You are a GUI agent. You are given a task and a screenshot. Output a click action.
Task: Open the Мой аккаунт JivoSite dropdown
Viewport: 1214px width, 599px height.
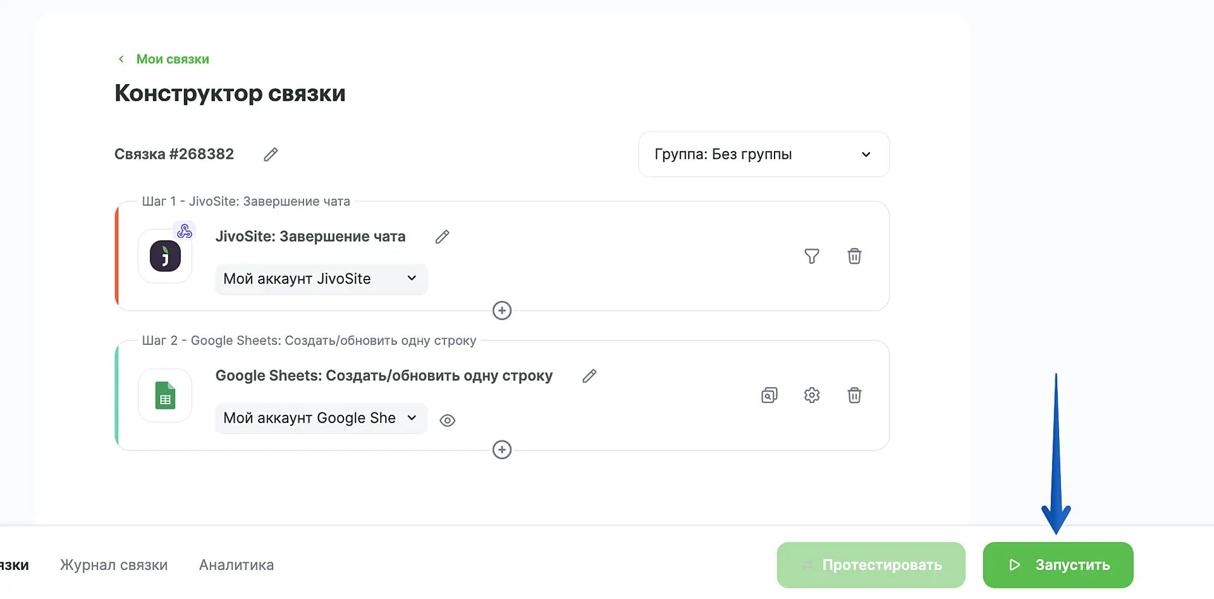tap(321, 279)
